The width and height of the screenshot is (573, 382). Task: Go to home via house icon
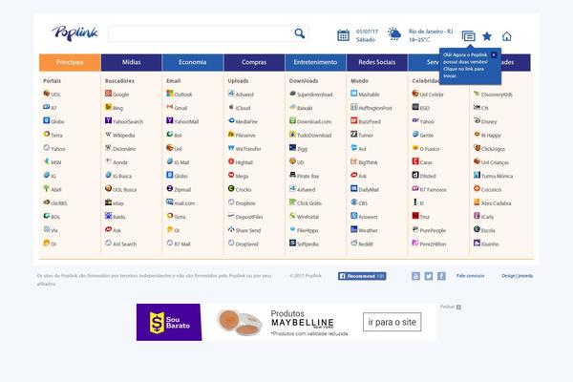pos(506,36)
